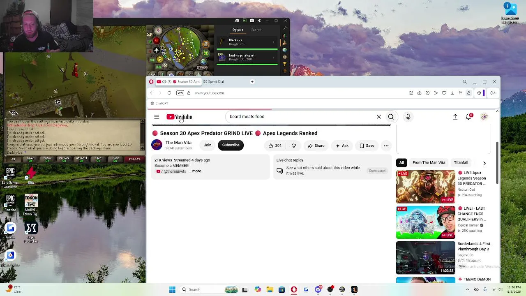Show next related-video filter chips
The height and width of the screenshot is (296, 526).
point(484,163)
